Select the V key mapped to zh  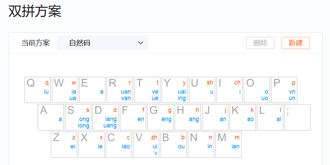[x=146, y=145]
